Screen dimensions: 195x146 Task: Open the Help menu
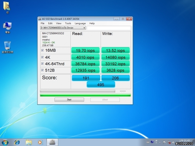click(92, 23)
